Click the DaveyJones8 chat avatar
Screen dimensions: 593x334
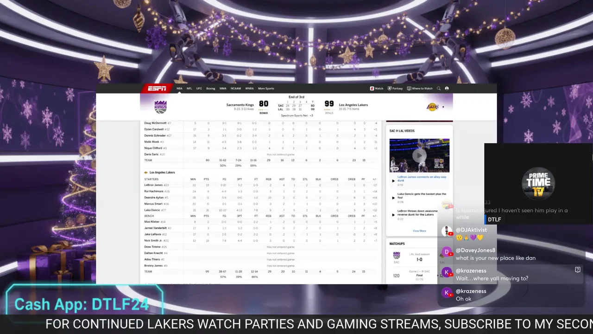point(447,252)
